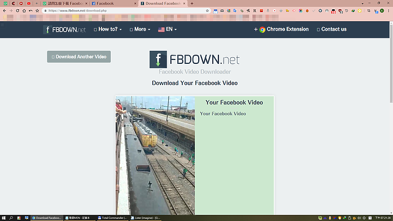Click the page vertical scrollbar thumb
Image resolution: width=393 pixels, height=221 pixels.
click(391, 63)
